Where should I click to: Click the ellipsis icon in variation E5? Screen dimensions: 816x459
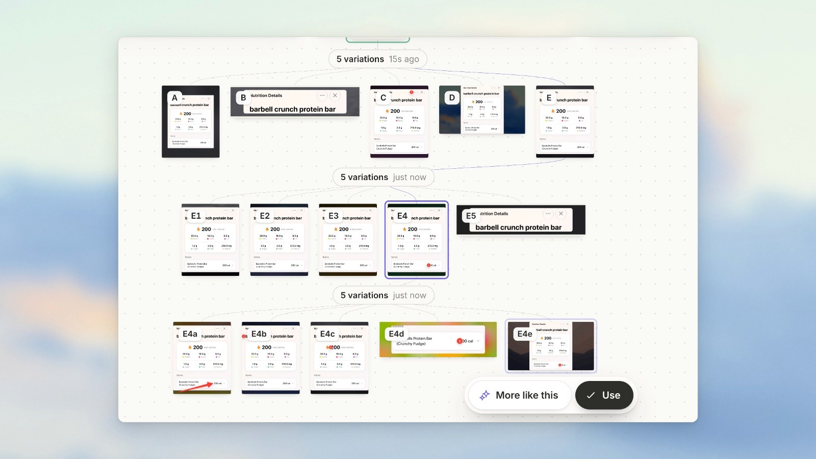pyautogui.click(x=548, y=214)
